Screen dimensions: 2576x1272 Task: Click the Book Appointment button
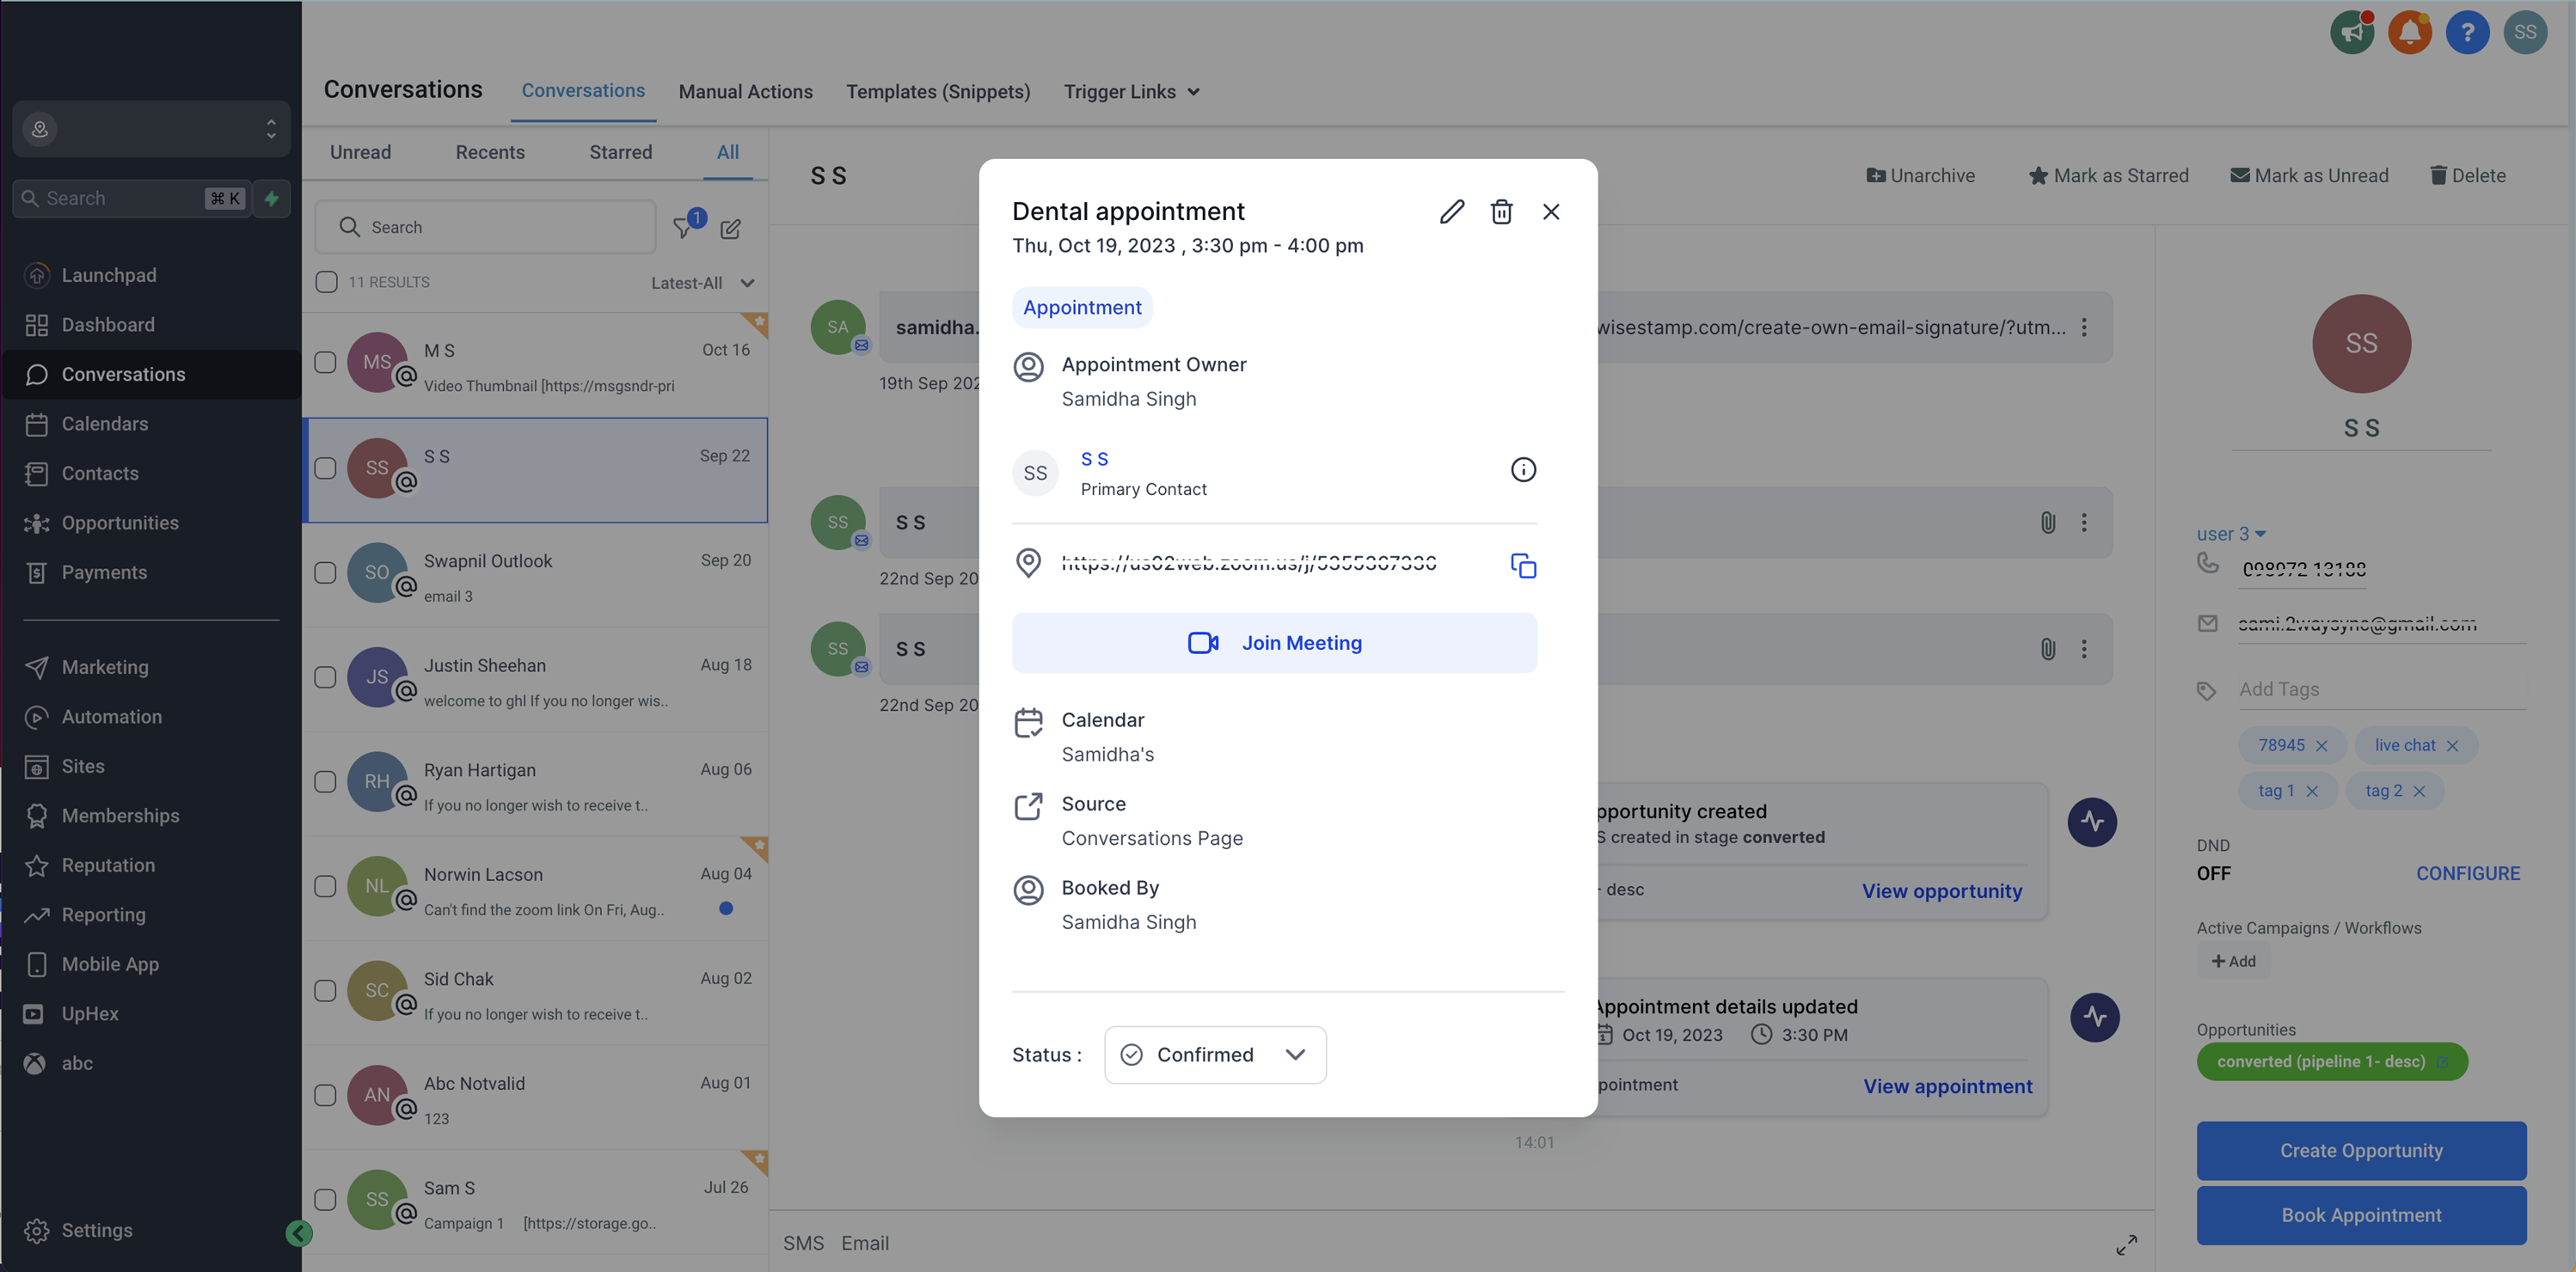tap(2362, 1215)
